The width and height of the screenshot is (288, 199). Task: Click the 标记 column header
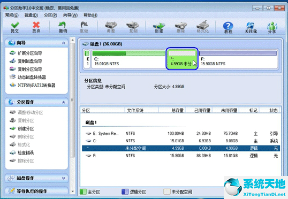click(x=249, y=110)
